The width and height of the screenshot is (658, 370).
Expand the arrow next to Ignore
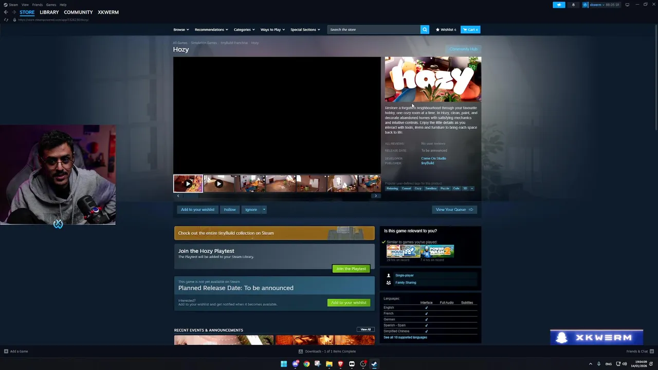264,210
